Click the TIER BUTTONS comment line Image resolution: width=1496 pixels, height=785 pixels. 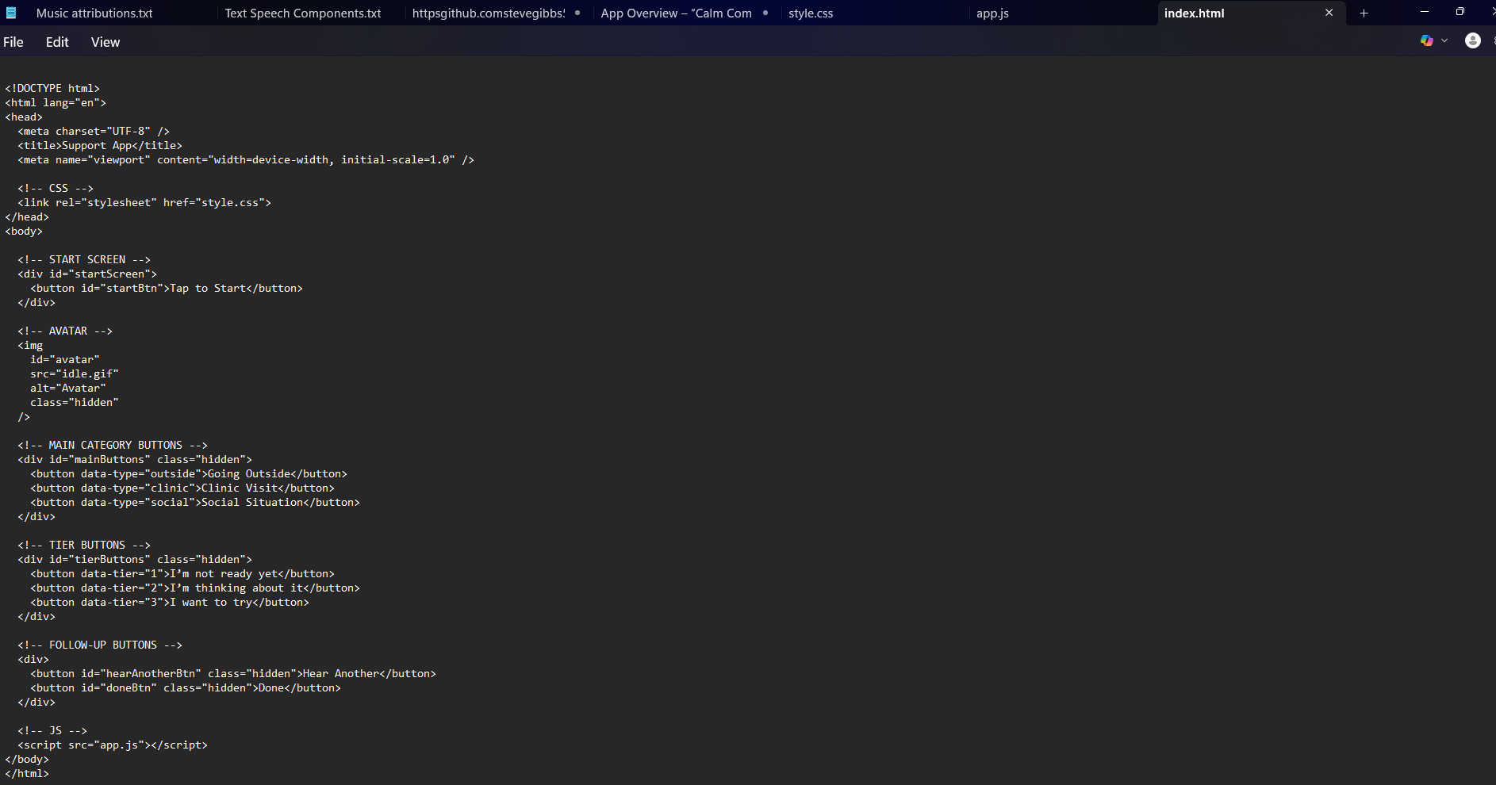pos(84,545)
